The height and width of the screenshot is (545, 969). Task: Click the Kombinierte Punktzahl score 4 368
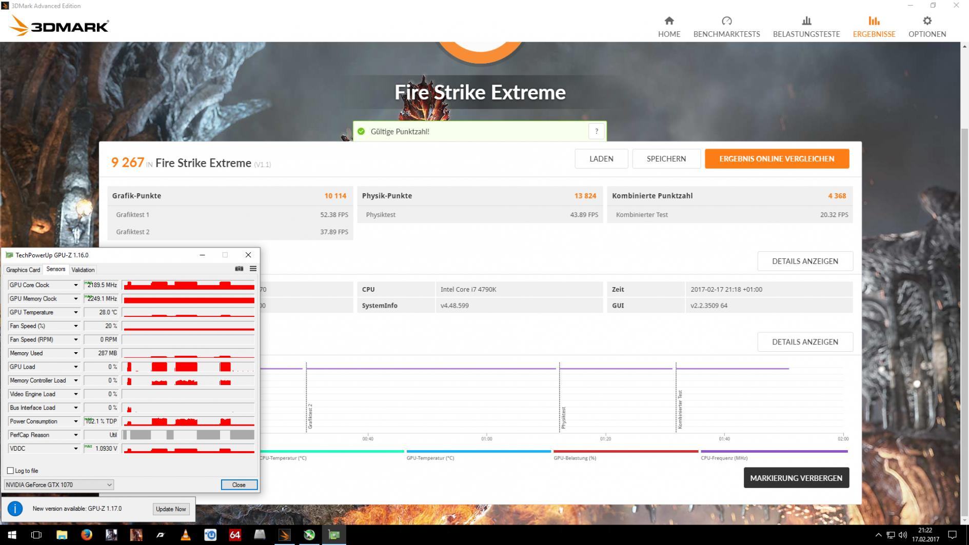(837, 196)
